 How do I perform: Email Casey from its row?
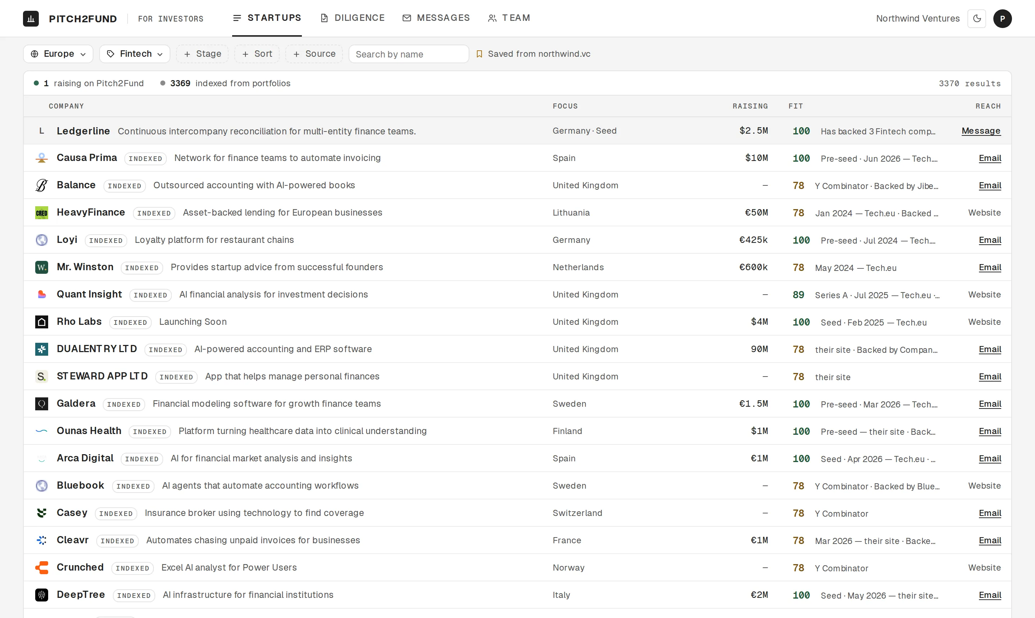pyautogui.click(x=990, y=513)
